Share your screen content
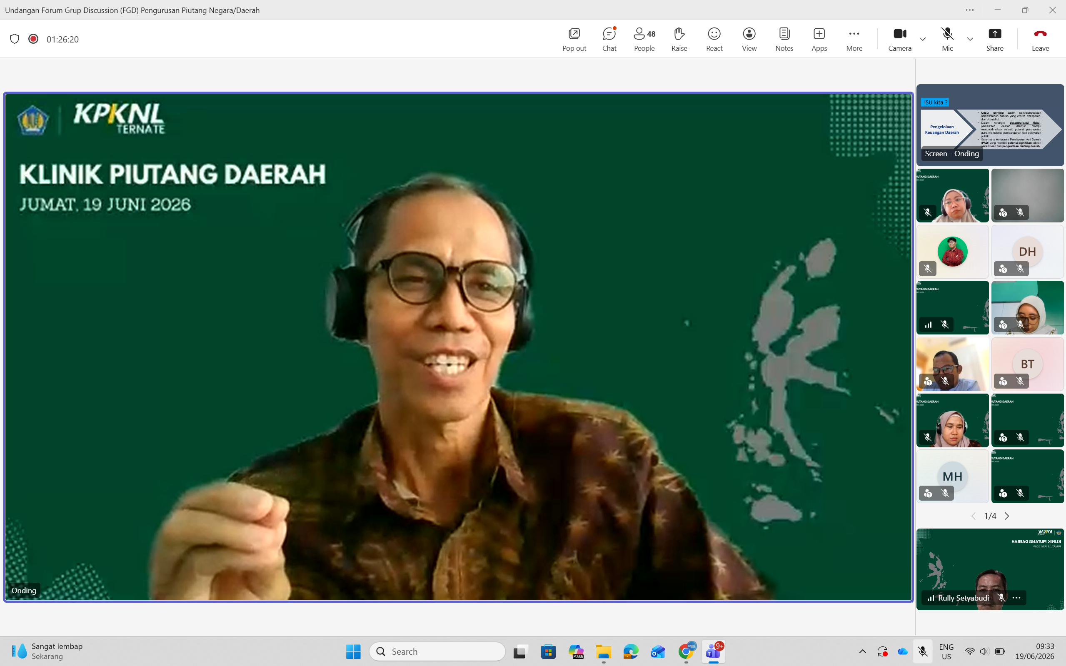The width and height of the screenshot is (1066, 666). (995, 39)
